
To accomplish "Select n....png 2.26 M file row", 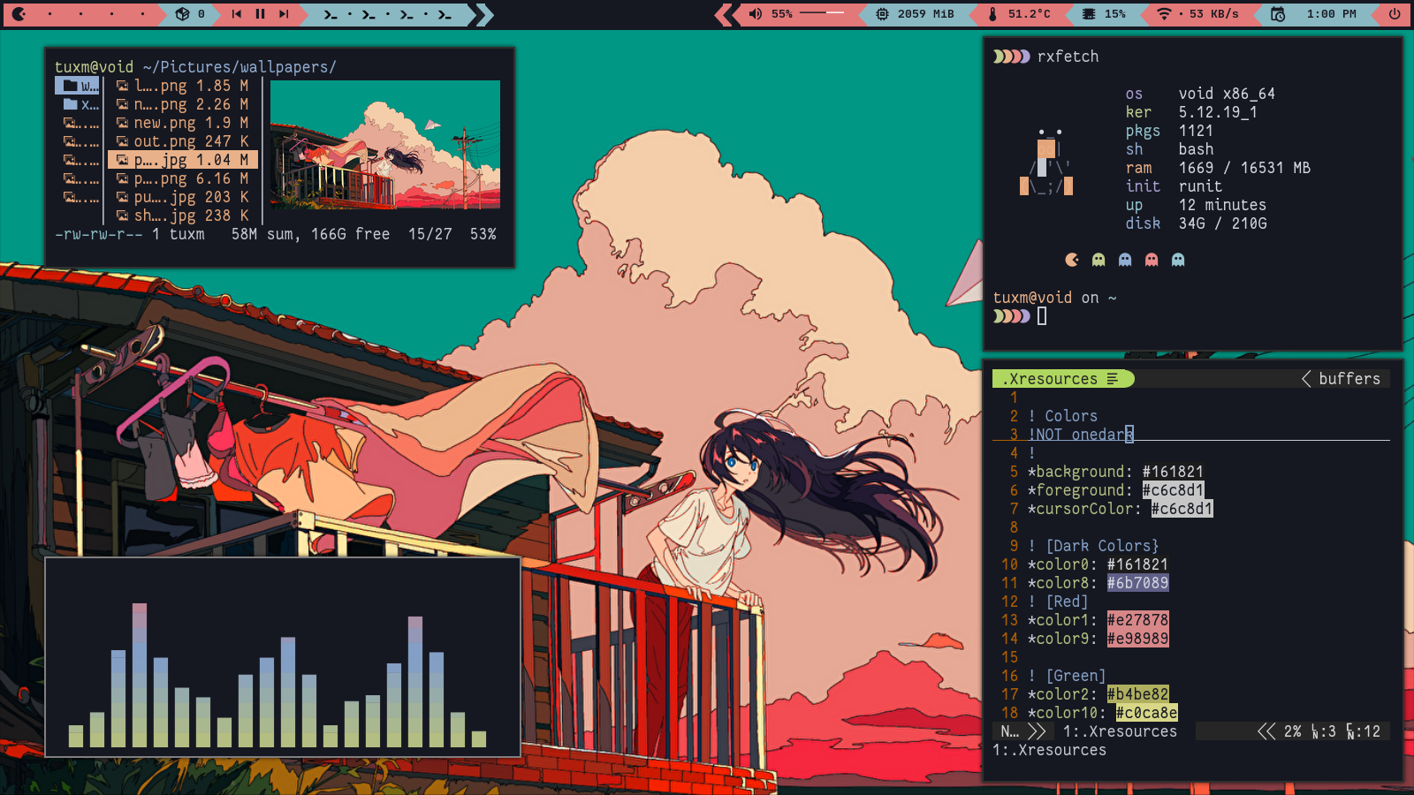I will (x=183, y=104).
